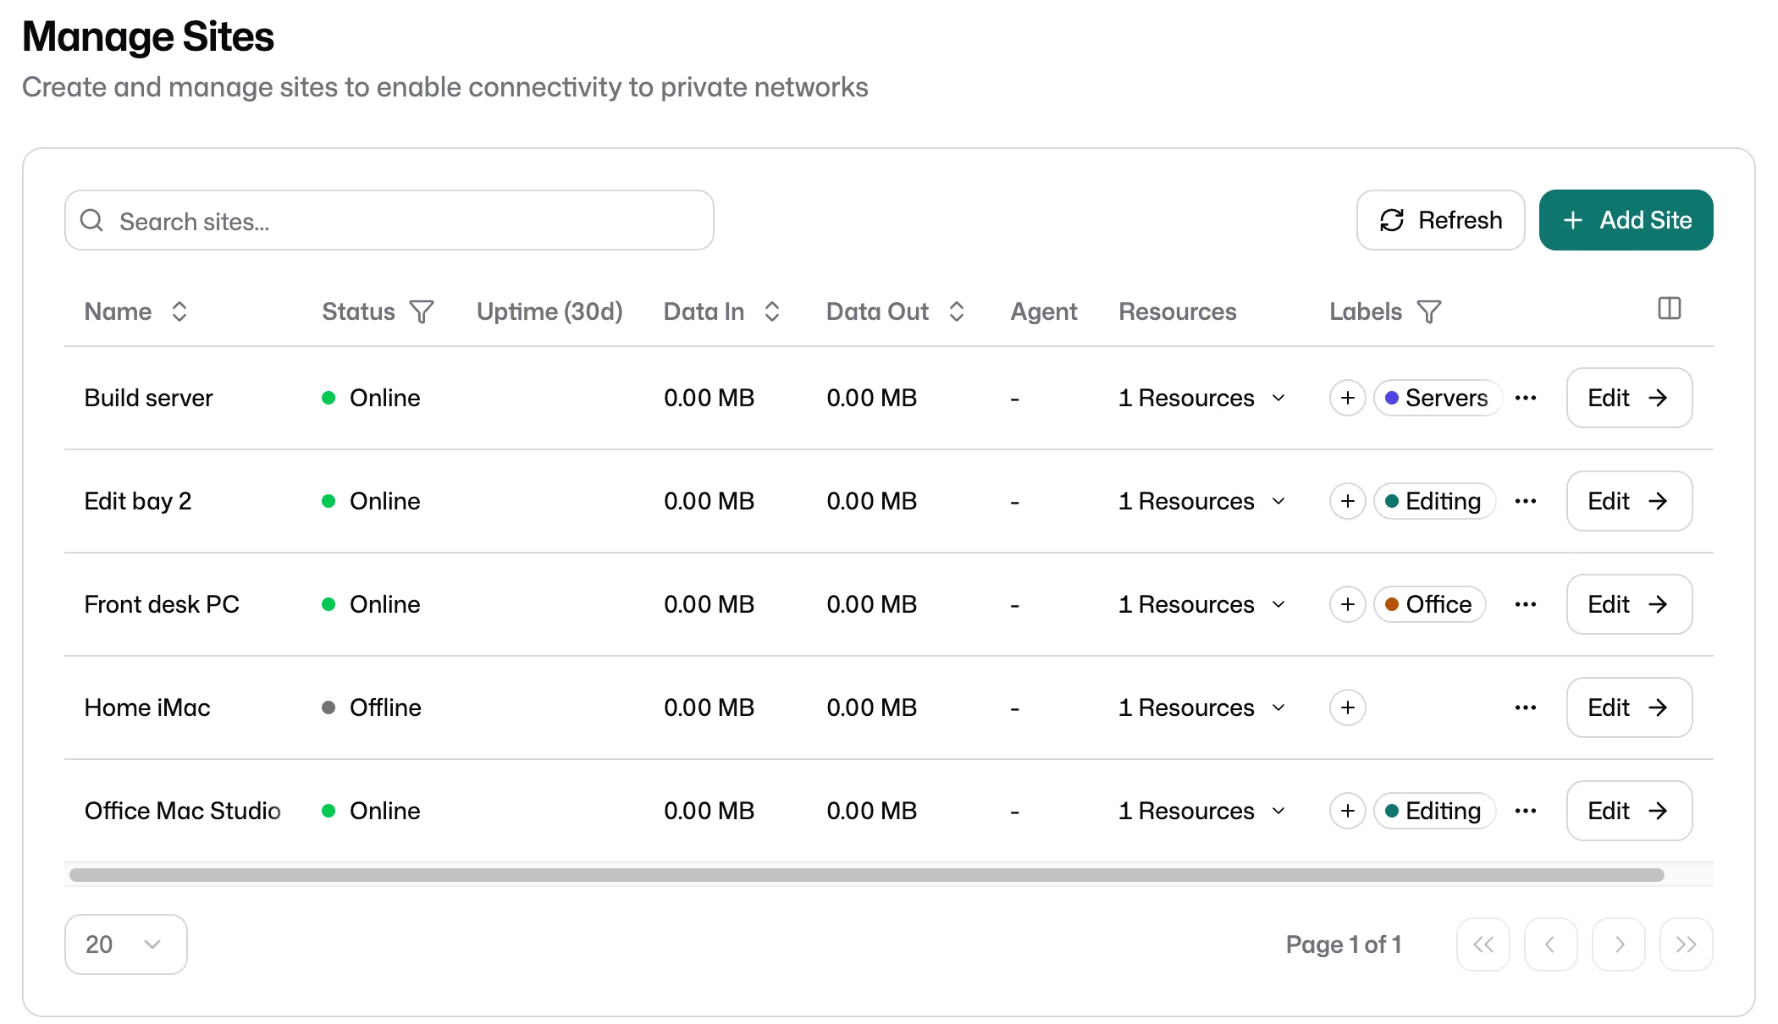The width and height of the screenshot is (1778, 1024).
Task: Sort by Name column arrows
Action: coord(179,312)
